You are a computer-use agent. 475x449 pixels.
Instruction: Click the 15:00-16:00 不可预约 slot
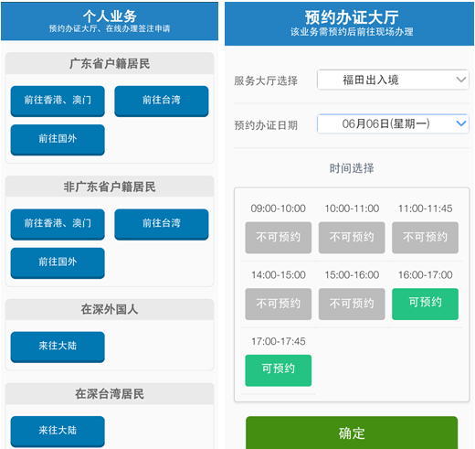click(x=352, y=304)
